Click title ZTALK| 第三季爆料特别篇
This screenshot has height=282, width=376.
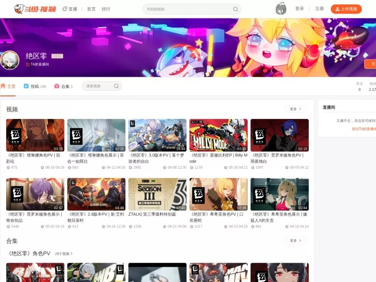point(152,214)
